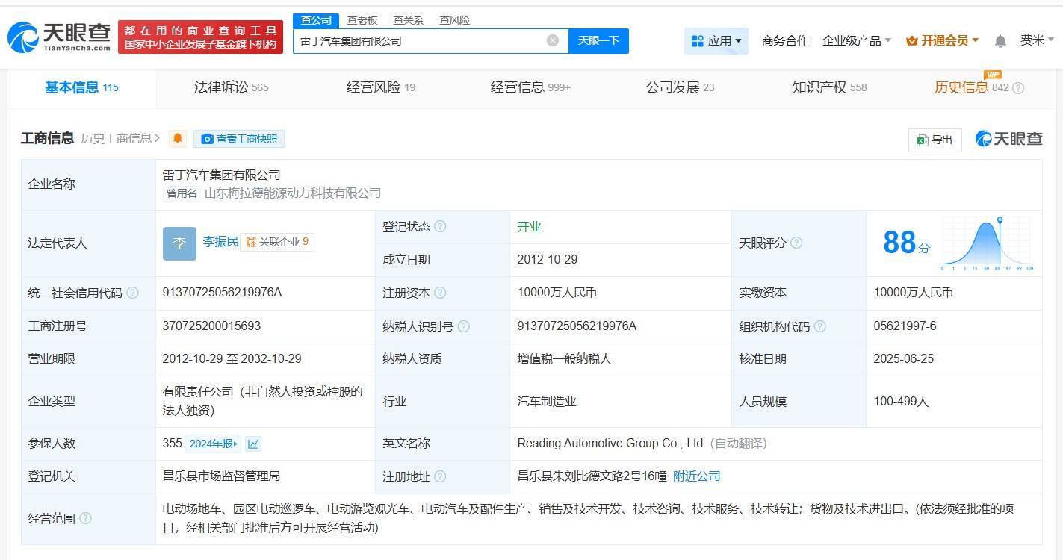Click the 关联企业 9 tag
Viewport: 1063px width, 560px height.
pos(277,242)
